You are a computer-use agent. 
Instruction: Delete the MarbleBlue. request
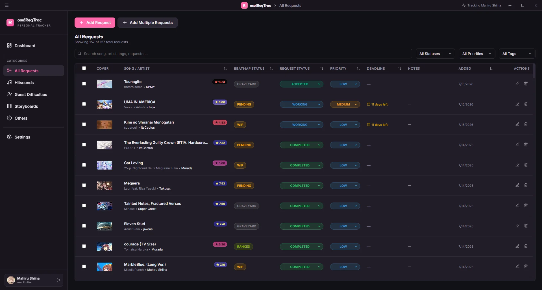click(526, 267)
